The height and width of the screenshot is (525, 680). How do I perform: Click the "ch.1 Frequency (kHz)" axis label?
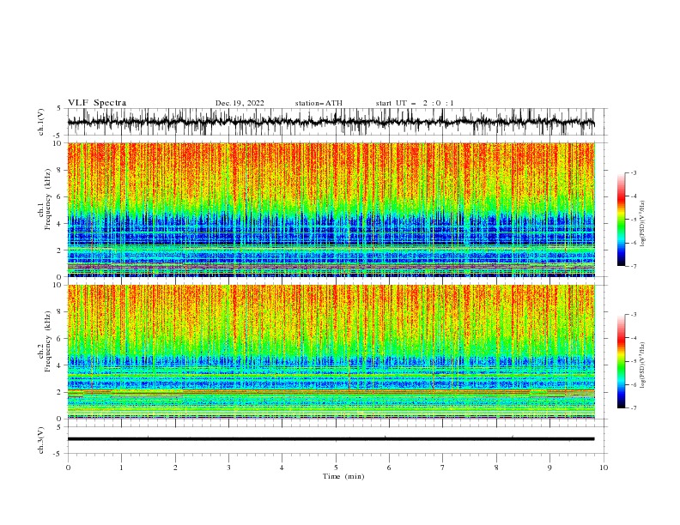pos(44,199)
